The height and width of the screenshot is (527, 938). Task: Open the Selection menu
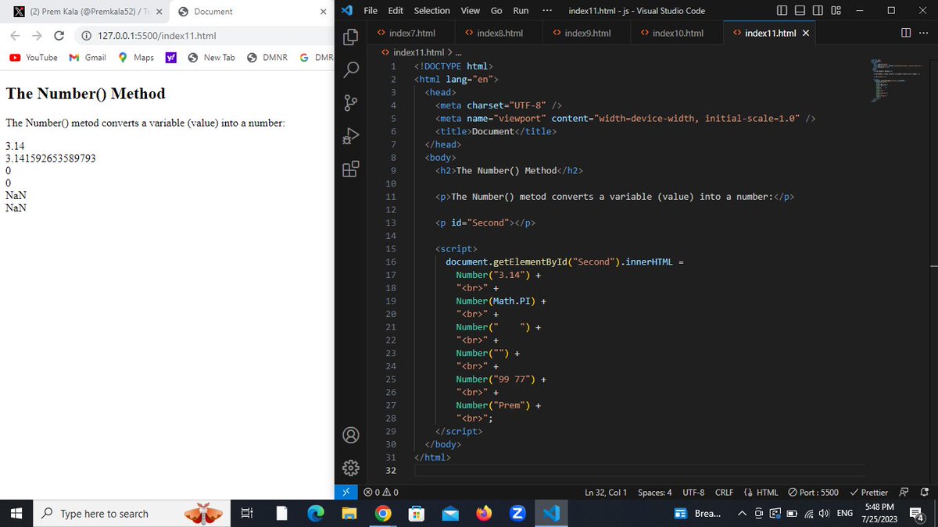click(x=431, y=11)
